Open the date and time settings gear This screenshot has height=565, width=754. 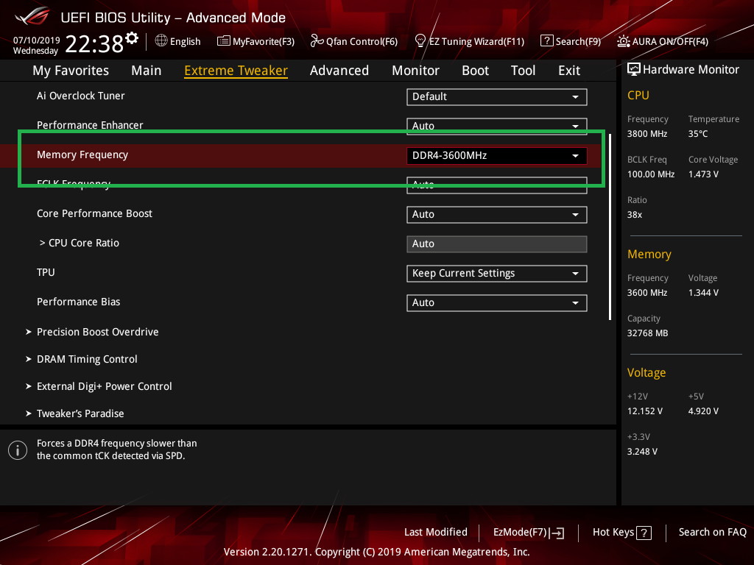click(x=132, y=38)
